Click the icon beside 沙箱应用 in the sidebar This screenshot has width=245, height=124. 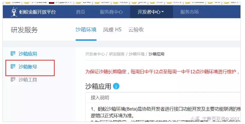click(x=13, y=54)
